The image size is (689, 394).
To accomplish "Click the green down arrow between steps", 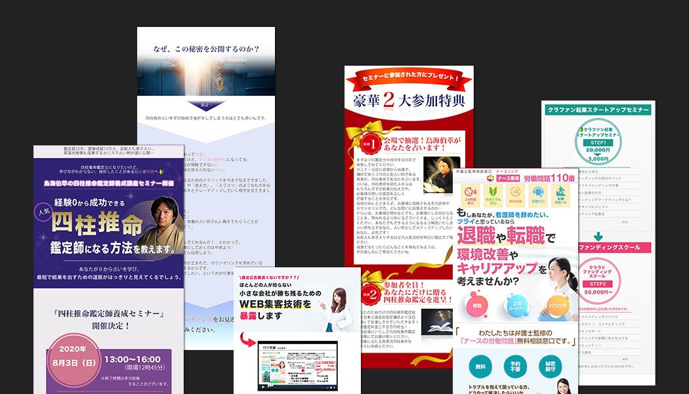I will pyautogui.click(x=598, y=236).
